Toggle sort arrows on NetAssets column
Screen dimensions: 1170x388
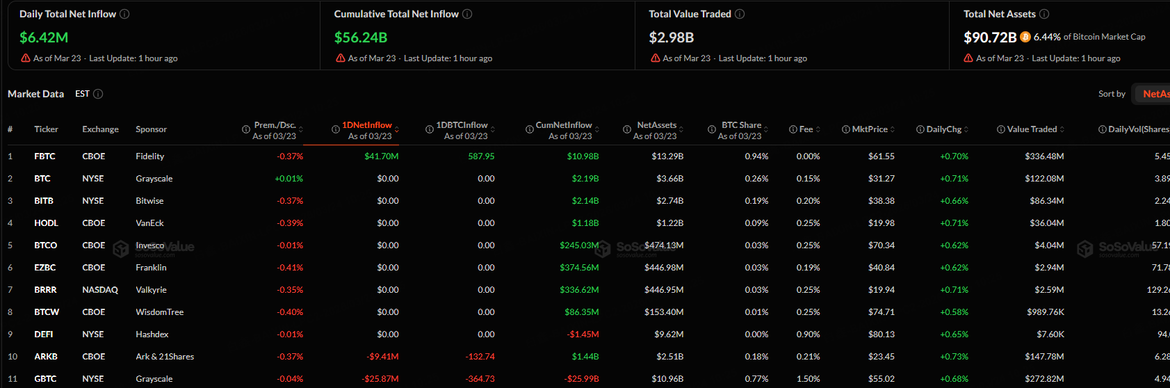pos(681,129)
